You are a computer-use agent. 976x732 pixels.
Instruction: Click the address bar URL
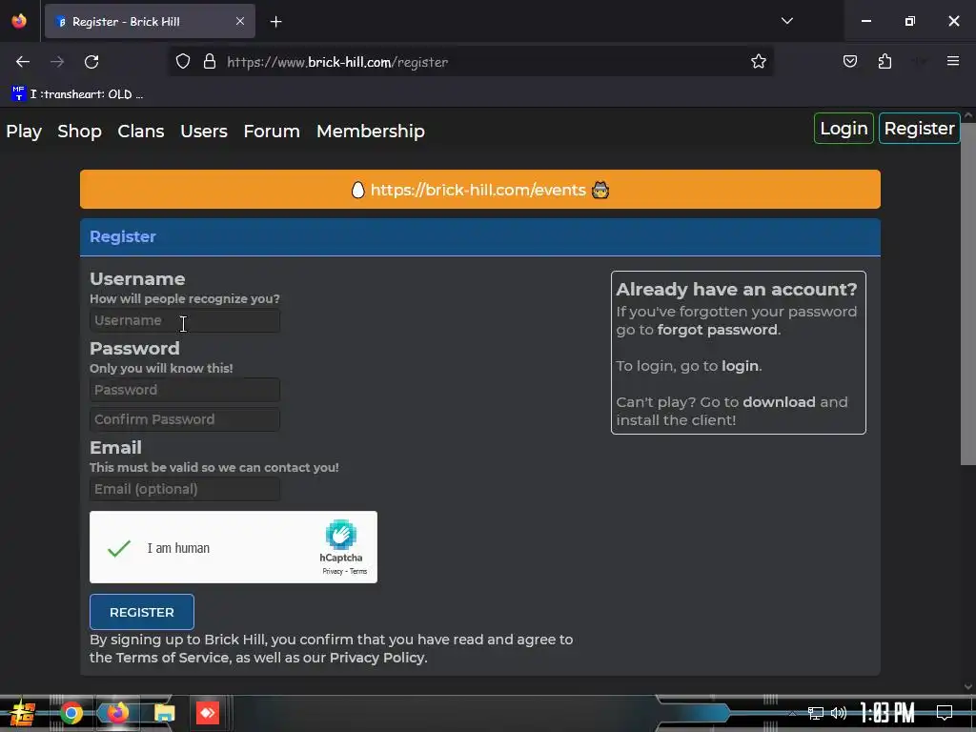click(337, 62)
